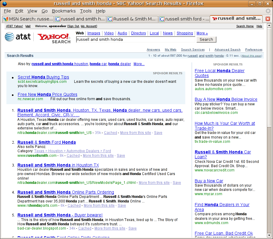Open 'Russell and Smith Honda Online Parts Ordering'
Image resolution: width=273 pixels, height=239 pixels.
click(66, 192)
